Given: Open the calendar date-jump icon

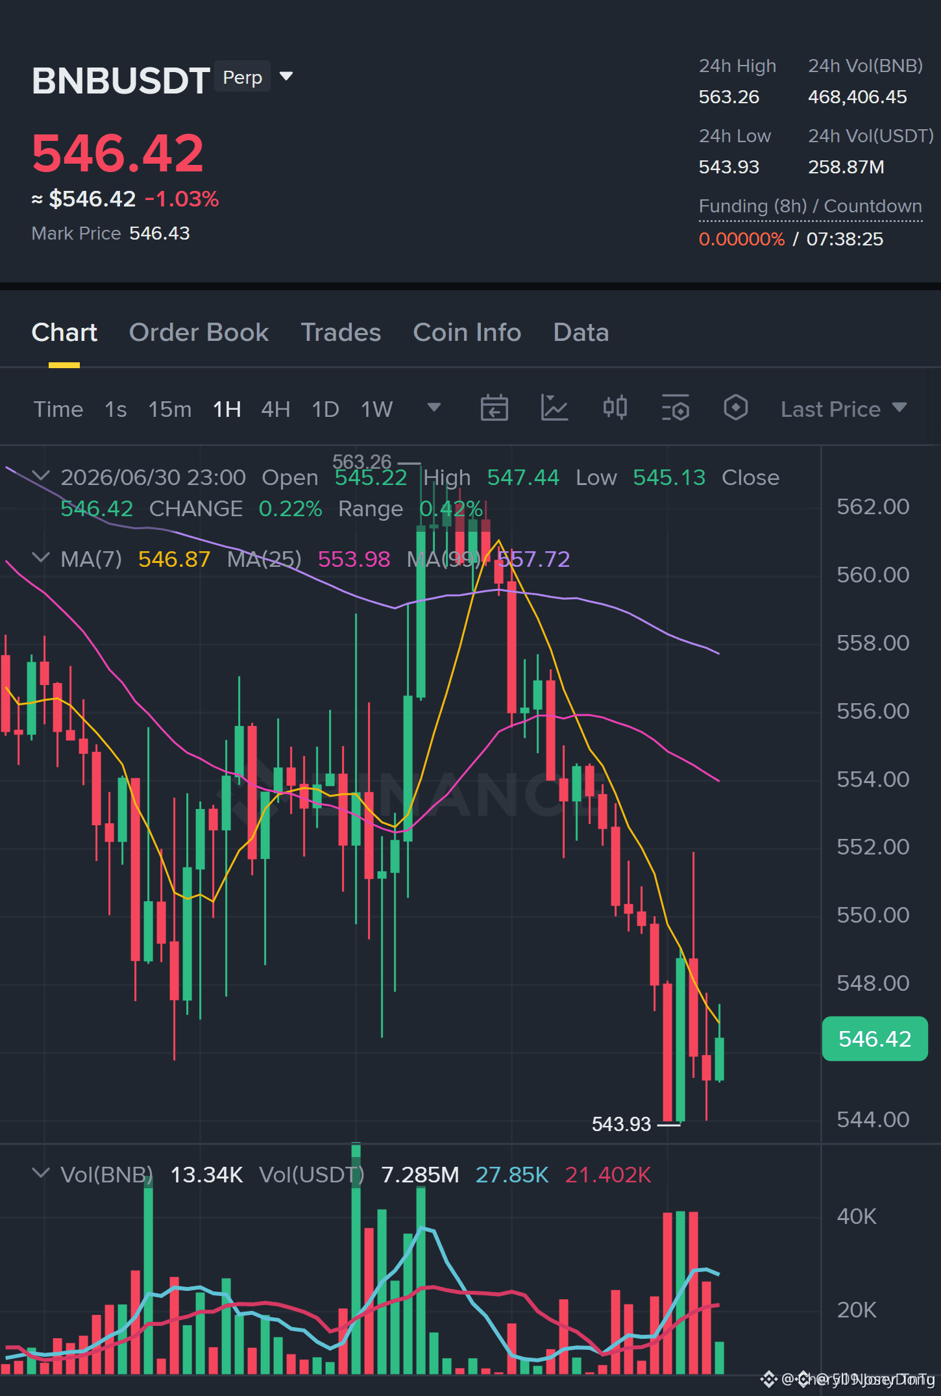Looking at the screenshot, I should (x=494, y=408).
